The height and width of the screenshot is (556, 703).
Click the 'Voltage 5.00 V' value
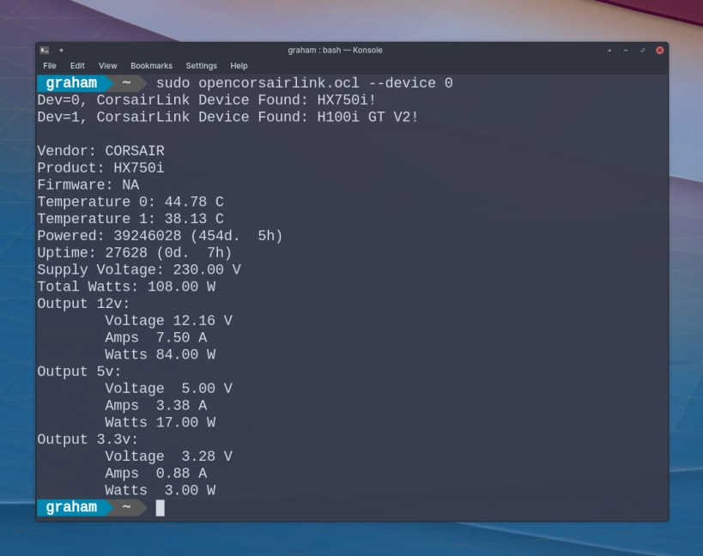168,389
